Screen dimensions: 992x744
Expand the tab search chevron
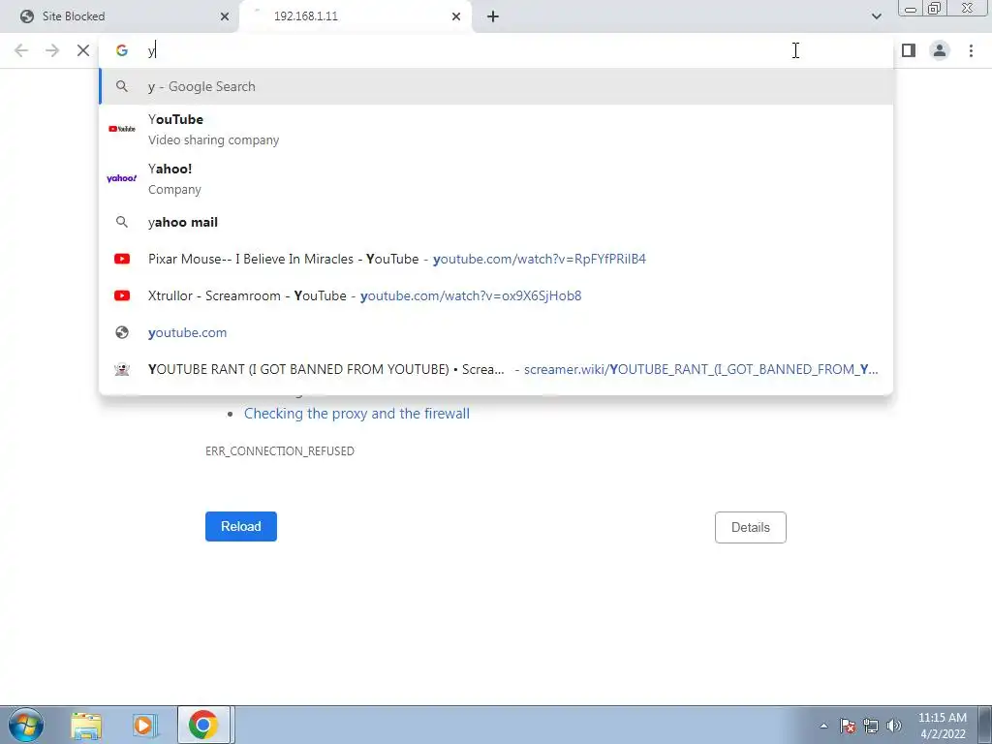(x=876, y=16)
